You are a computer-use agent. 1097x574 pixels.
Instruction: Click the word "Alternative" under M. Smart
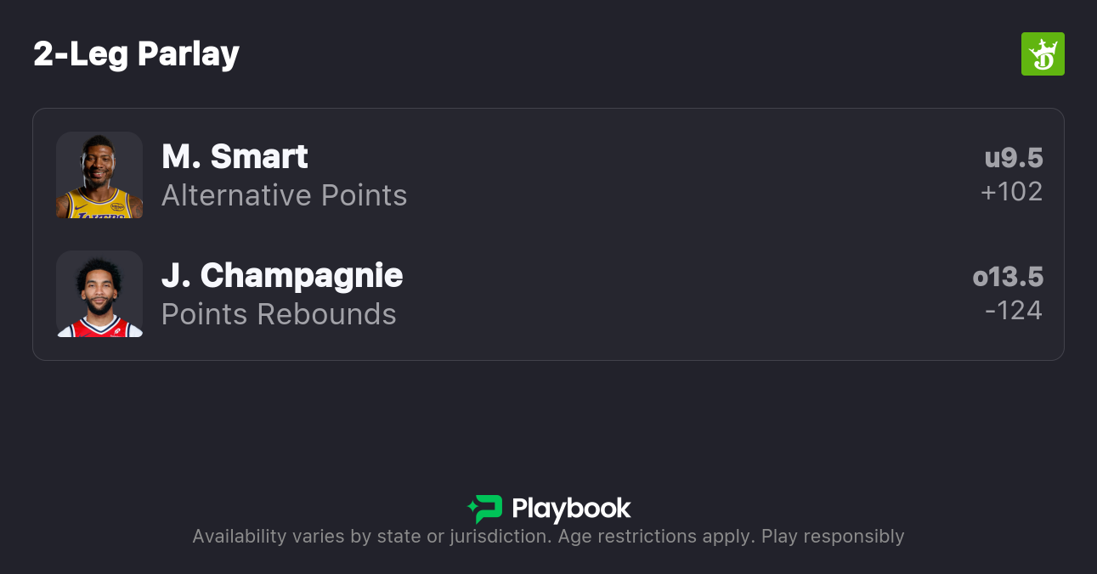223,195
